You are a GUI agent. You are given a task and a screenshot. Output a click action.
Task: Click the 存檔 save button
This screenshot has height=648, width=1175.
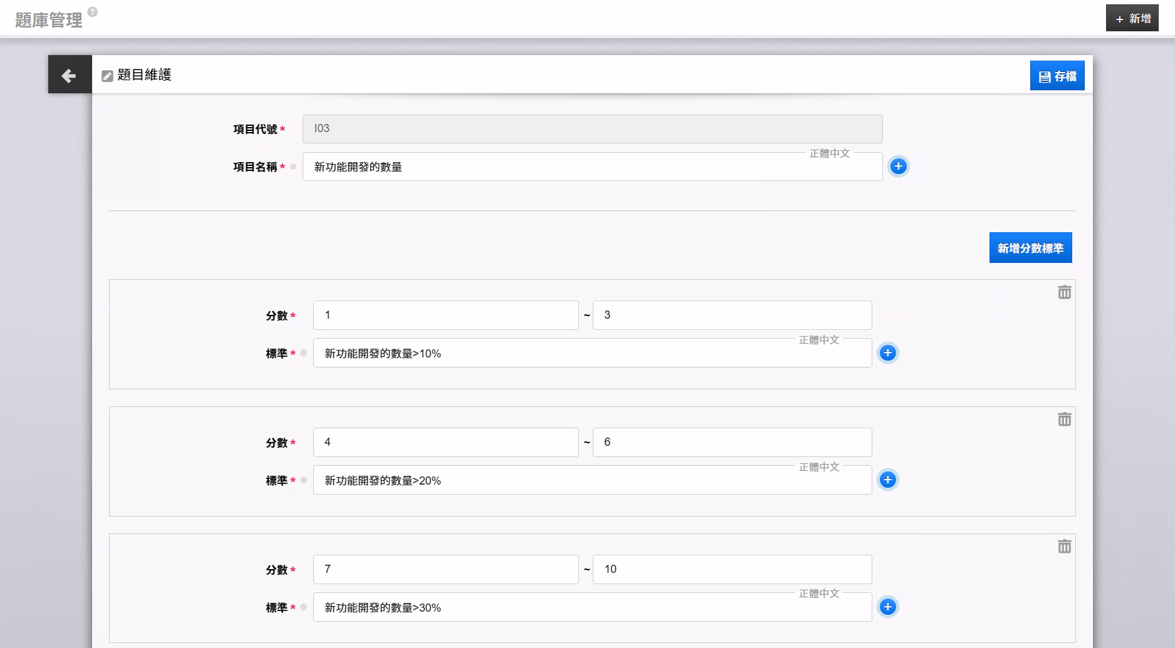1057,76
